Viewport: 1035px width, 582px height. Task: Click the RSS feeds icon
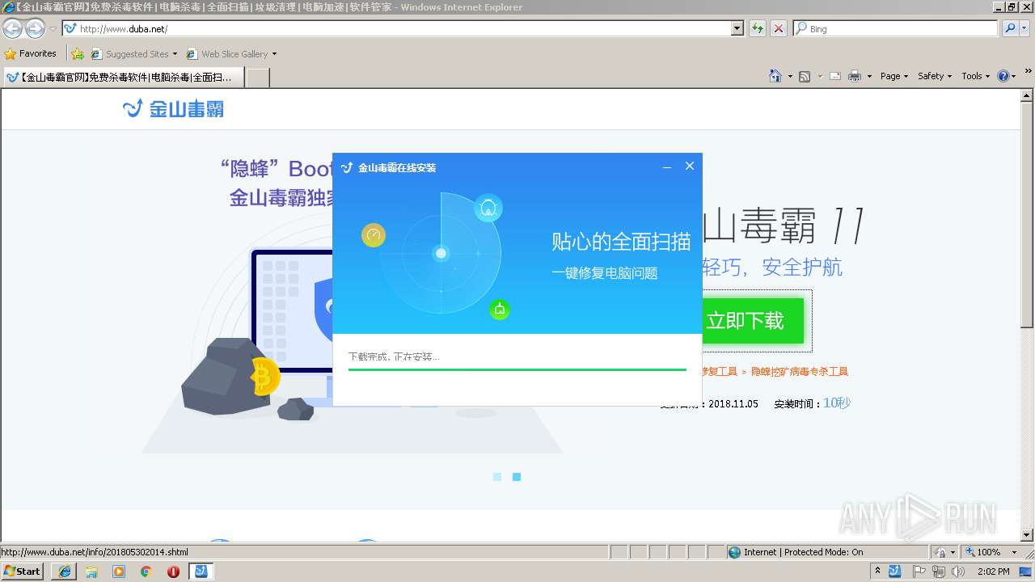pyautogui.click(x=805, y=76)
